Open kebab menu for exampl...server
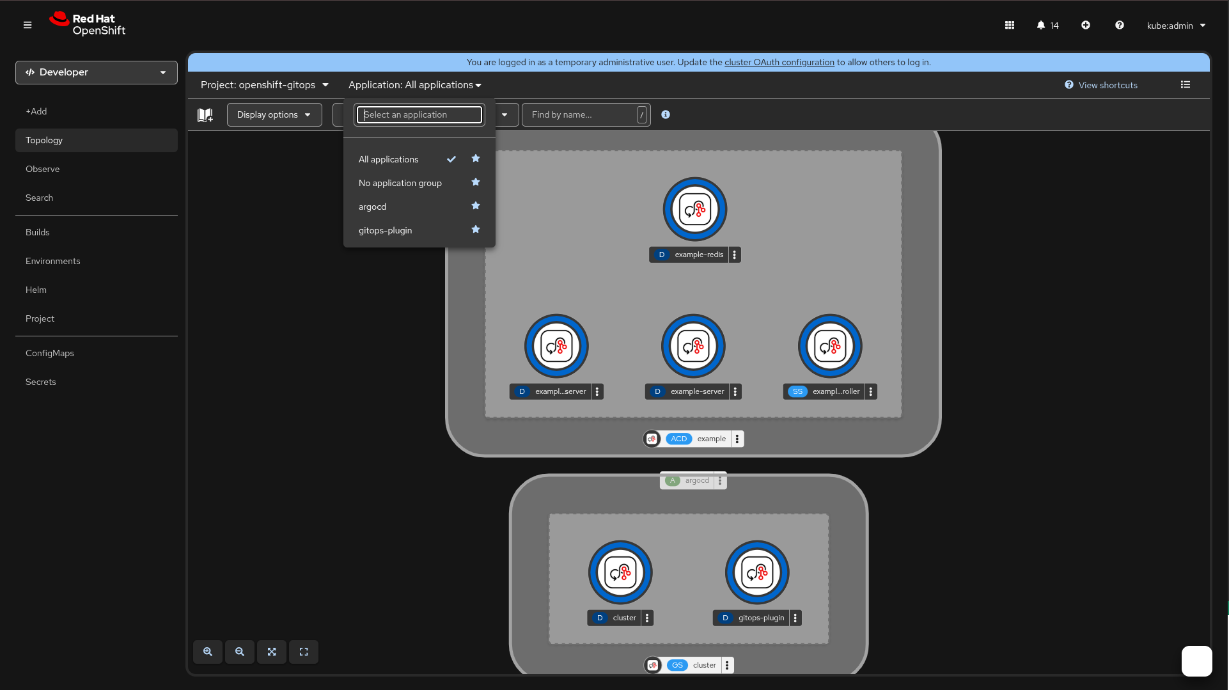Image resolution: width=1229 pixels, height=690 pixels. pyautogui.click(x=597, y=391)
